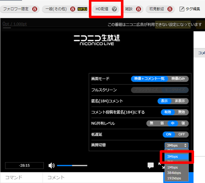Open the 画質切替 quality dropdown
205x183 pixels.
[x=177, y=145]
